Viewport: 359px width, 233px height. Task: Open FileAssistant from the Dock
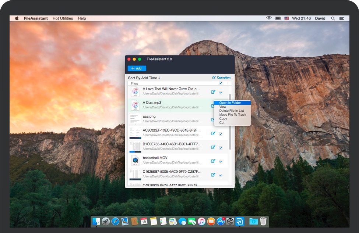tap(240, 221)
